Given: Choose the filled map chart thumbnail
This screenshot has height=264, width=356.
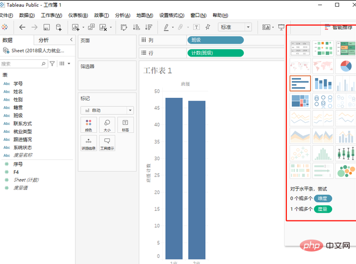Looking at the screenshot, I should (x=323, y=66).
